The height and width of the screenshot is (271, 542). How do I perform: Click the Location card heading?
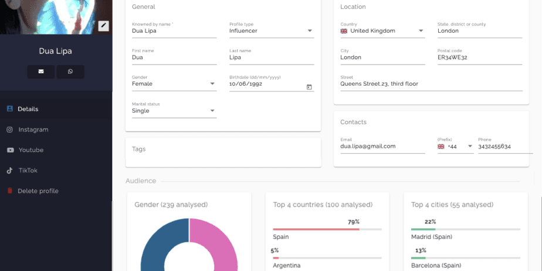353,7
